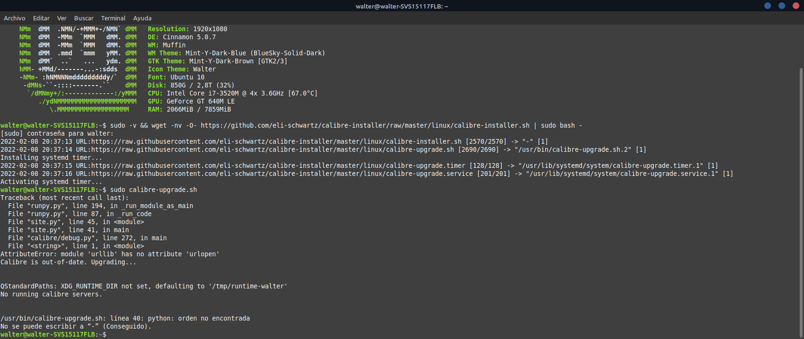The height and width of the screenshot is (339, 804).
Task: Minimize the terminal using the leftmost blue circle
Action: (768, 6)
